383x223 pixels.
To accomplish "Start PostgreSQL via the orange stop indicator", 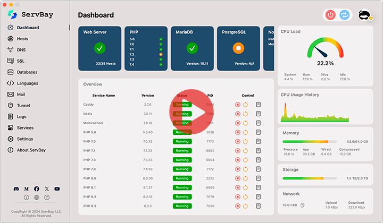I will coord(238,48).
